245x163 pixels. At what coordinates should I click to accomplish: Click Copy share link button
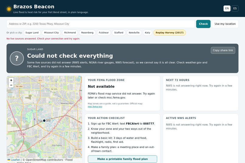click(x=223, y=50)
